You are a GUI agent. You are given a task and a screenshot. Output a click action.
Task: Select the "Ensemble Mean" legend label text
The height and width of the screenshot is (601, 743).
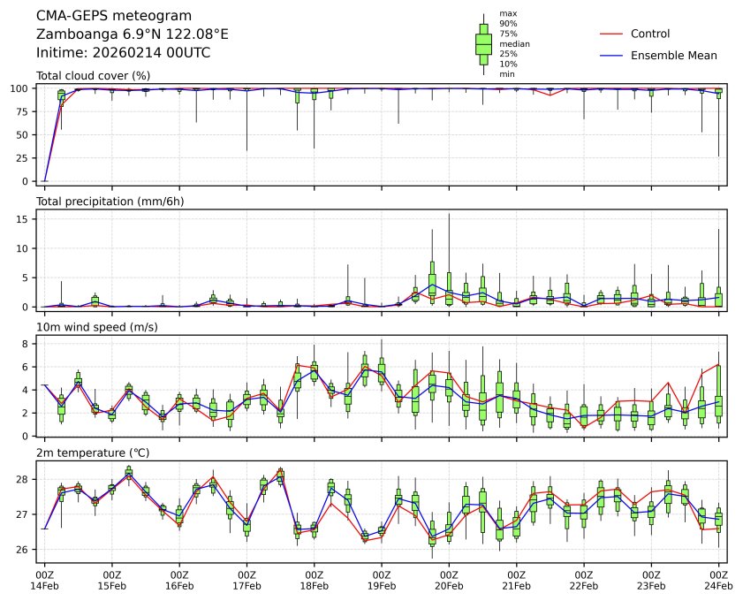coord(672,55)
